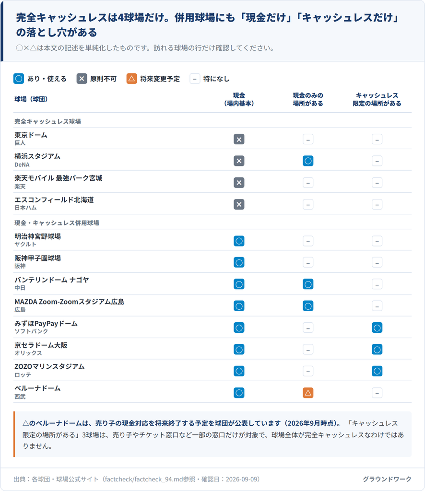Click the dash in ベルーナドーム キャッシュレス限定 column
The width and height of the screenshot is (425, 491).
tap(377, 393)
